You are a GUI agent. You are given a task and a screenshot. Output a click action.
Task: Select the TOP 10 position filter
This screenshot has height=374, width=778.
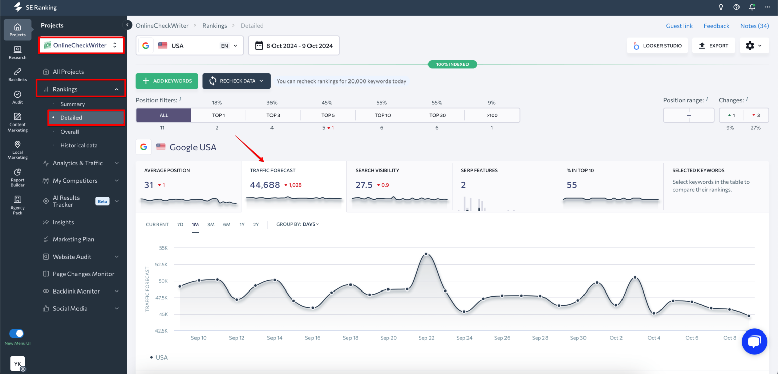(x=382, y=115)
